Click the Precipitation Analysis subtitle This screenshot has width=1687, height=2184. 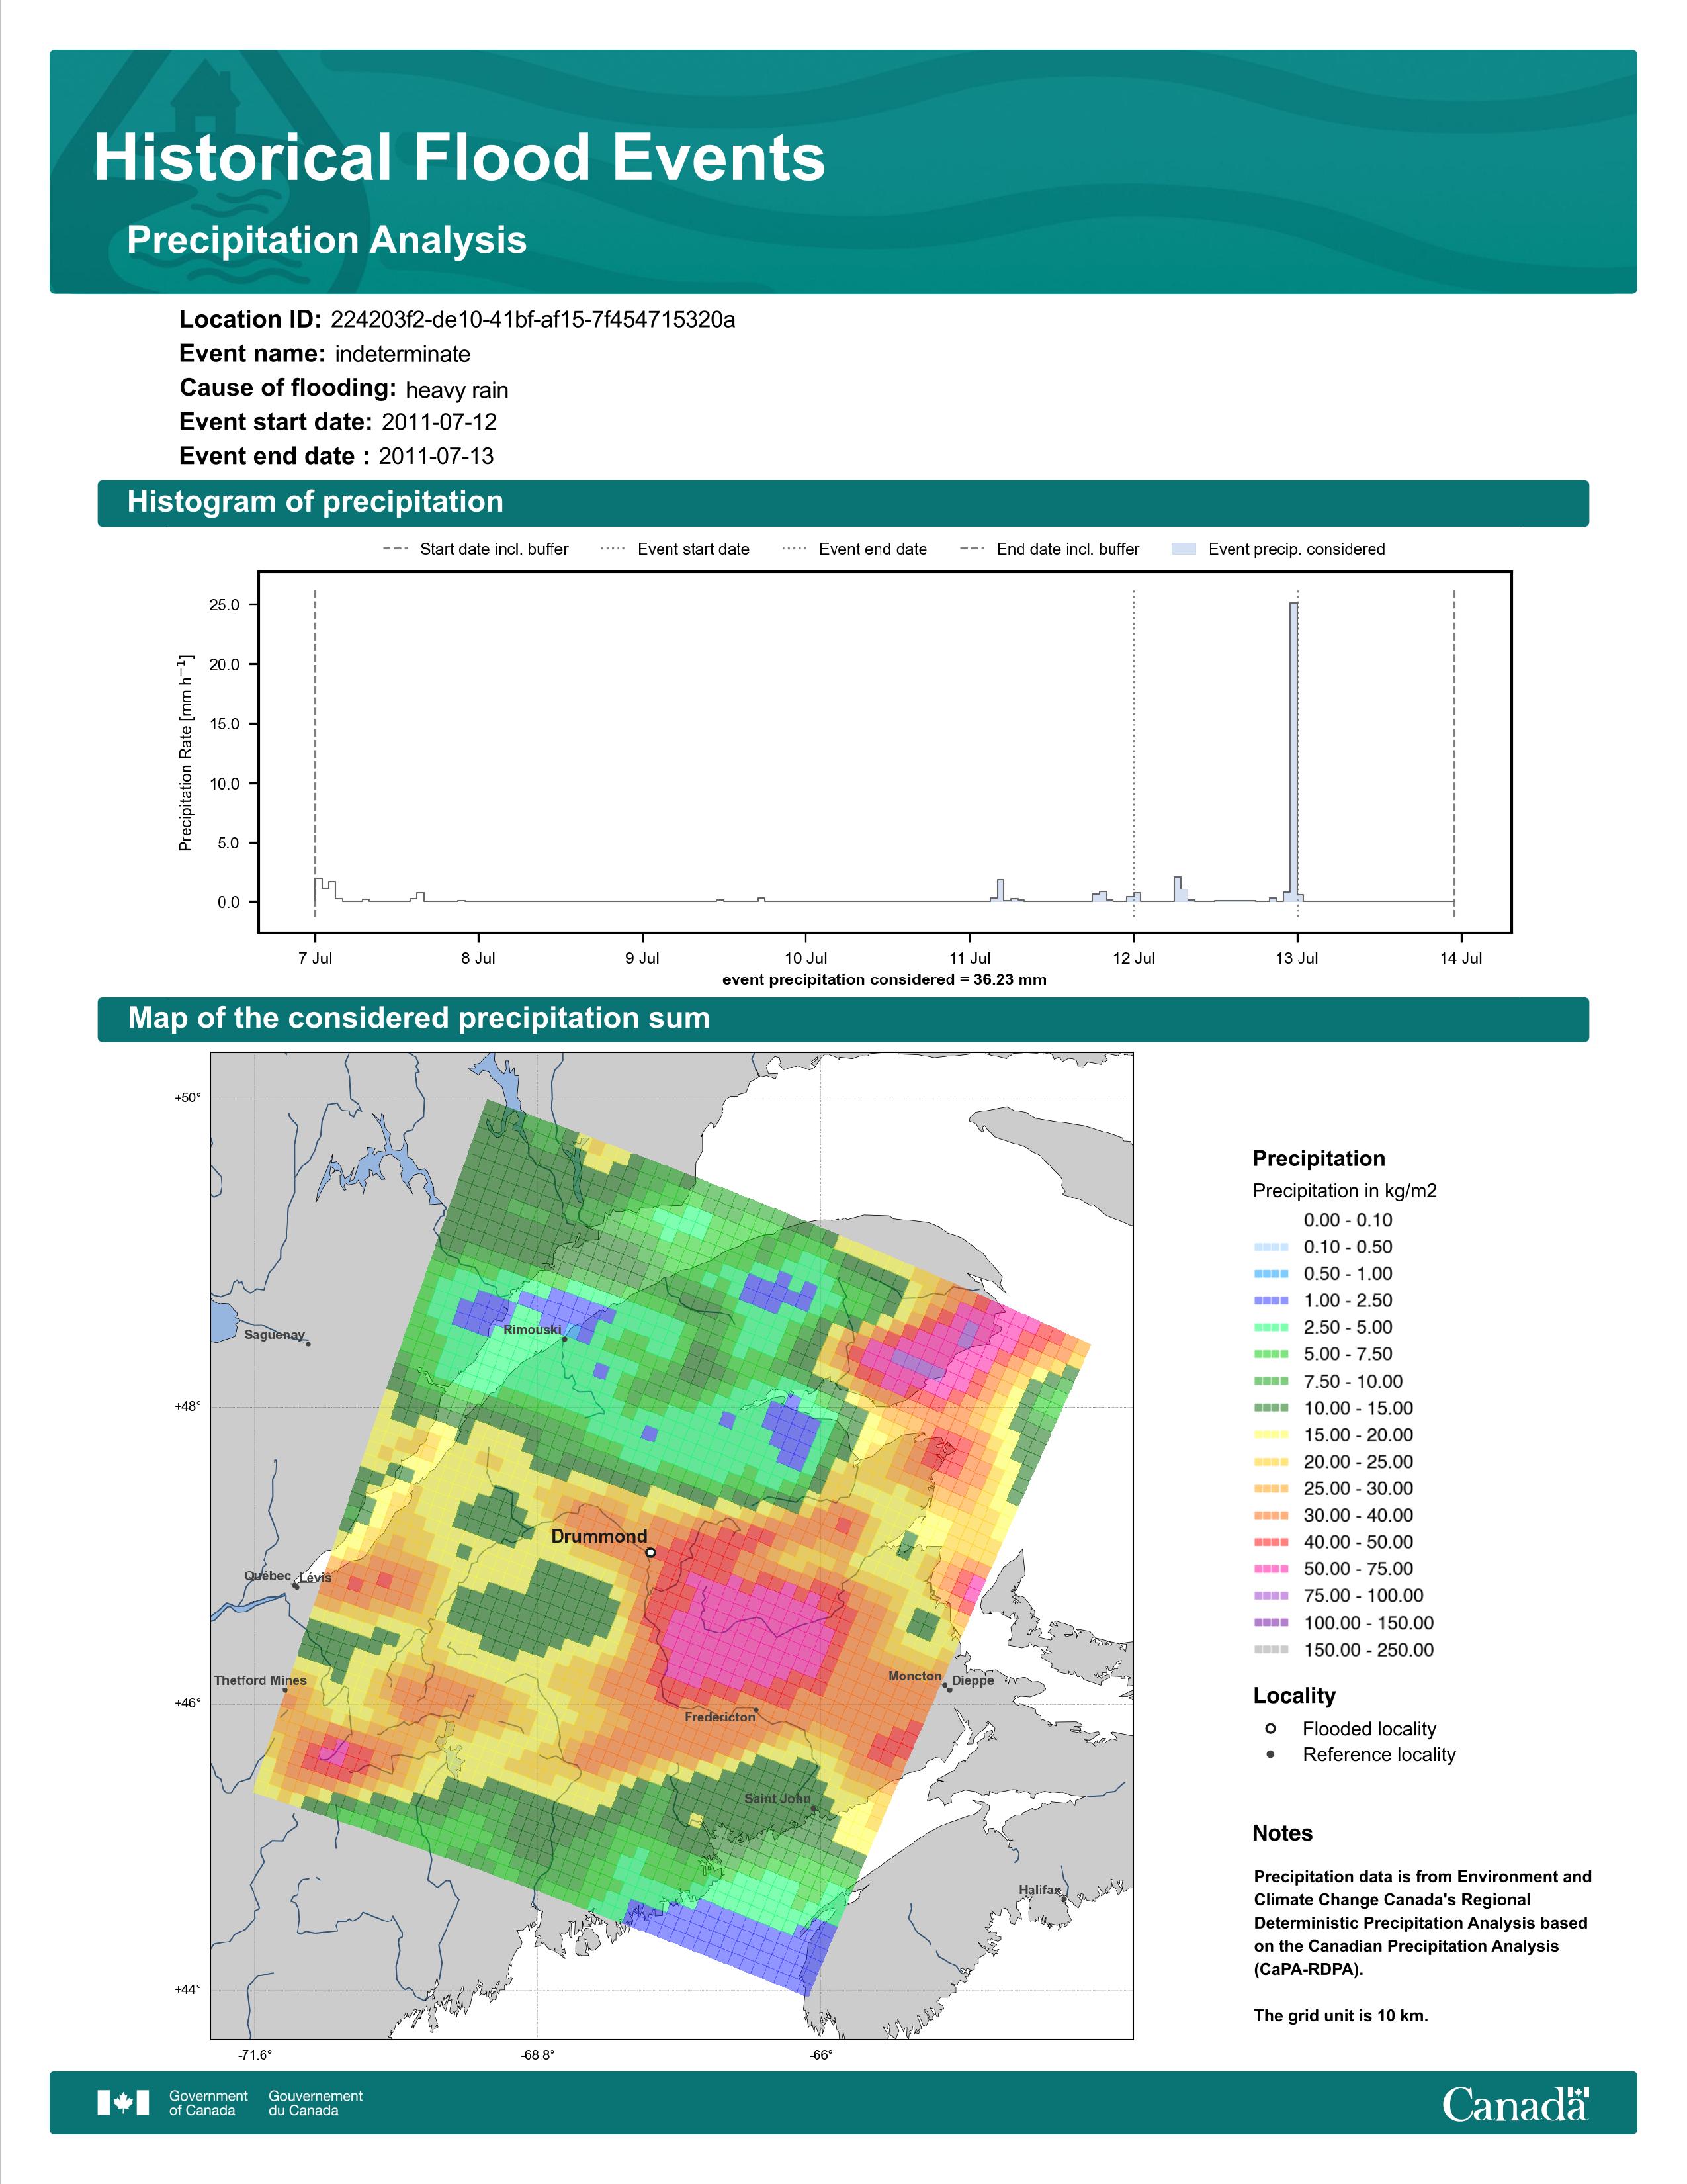pos(327,241)
